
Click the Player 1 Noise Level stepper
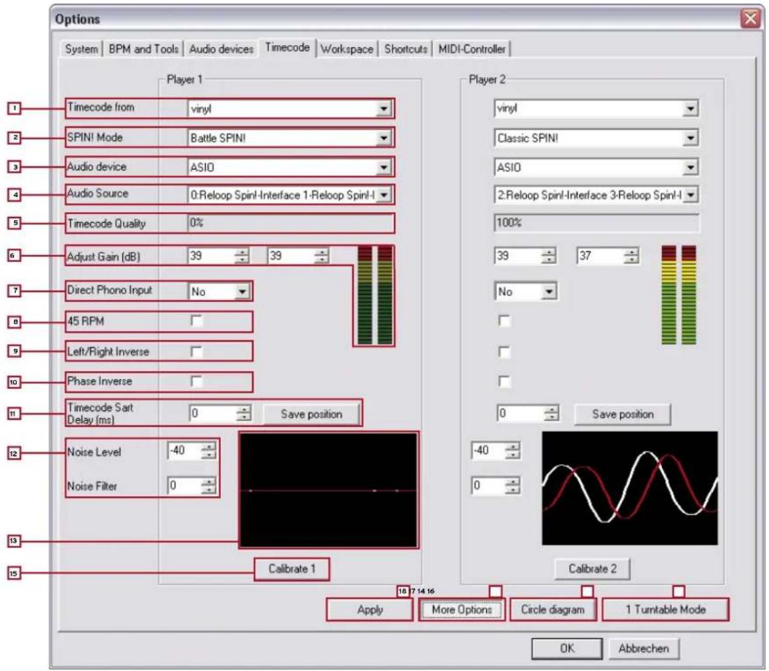click(209, 452)
